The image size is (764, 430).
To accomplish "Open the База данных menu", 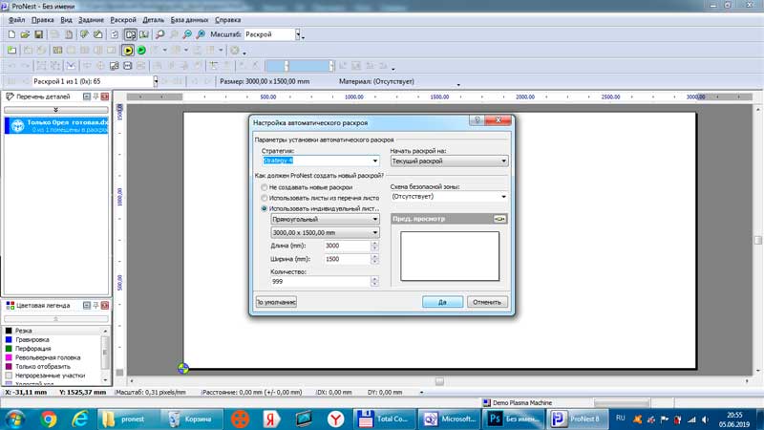I will [189, 20].
